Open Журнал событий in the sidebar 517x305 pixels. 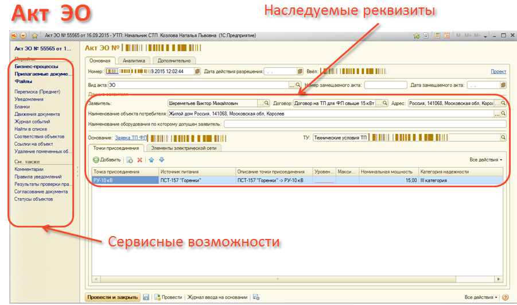click(32, 122)
